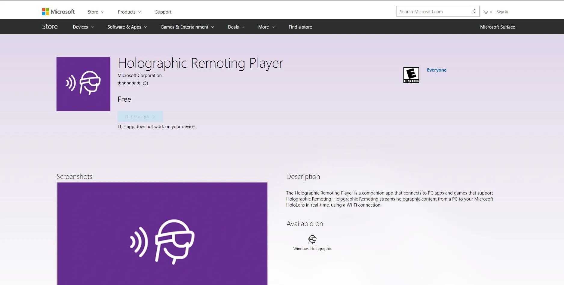The image size is (564, 285).
Task: Click the Windows Holographic headset icon
Action: click(312, 240)
